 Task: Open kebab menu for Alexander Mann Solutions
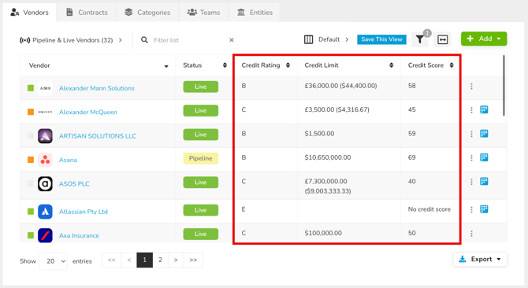point(471,87)
